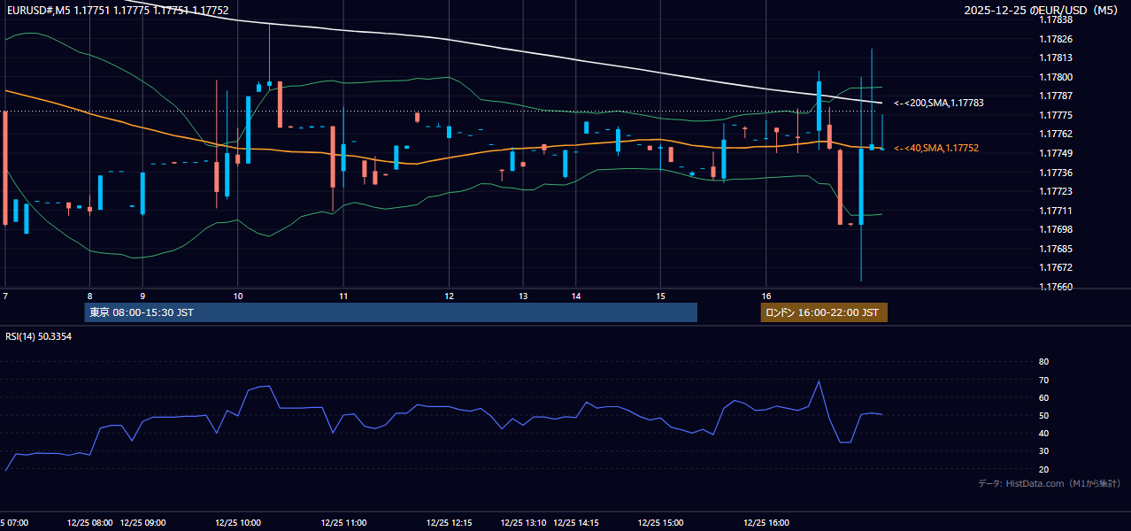
Task: Click the 1.17698 price axis label
Action: point(1055,230)
